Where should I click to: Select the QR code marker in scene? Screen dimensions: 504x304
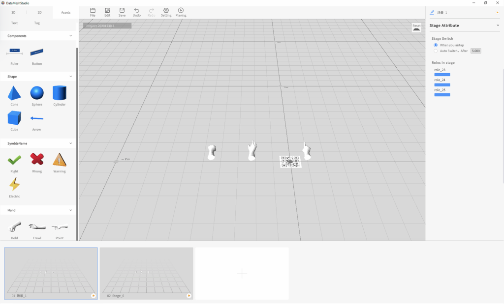coord(290,162)
